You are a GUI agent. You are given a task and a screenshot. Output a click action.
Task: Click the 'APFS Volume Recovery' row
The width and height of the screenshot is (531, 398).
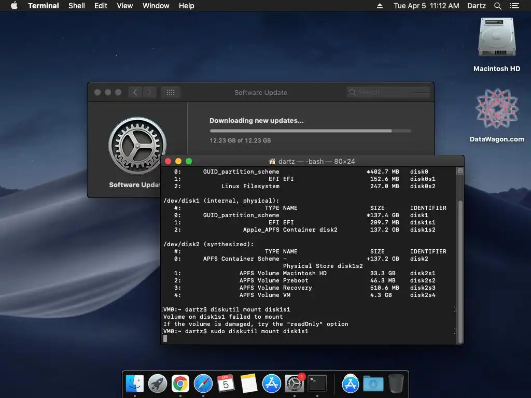304,288
